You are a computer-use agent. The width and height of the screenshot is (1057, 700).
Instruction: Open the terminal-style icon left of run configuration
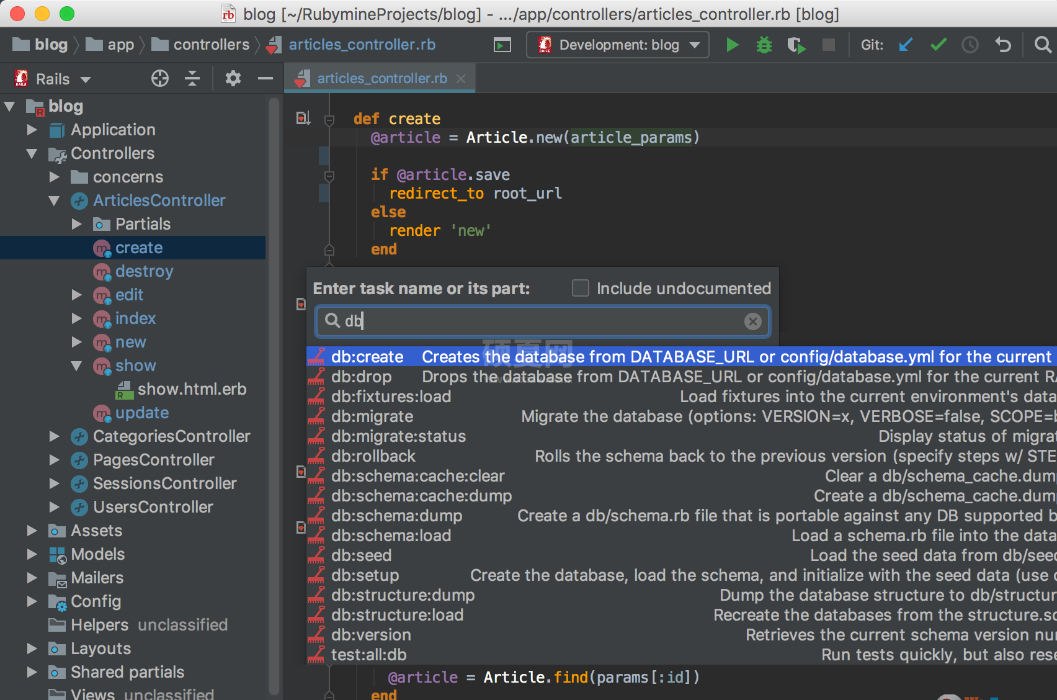pyautogui.click(x=502, y=45)
